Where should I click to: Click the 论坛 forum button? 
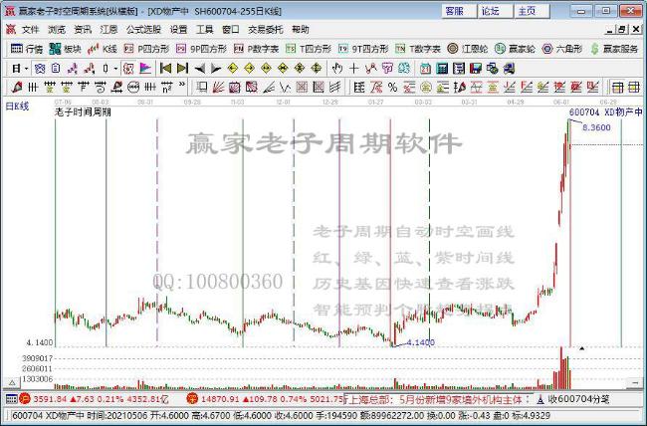(495, 11)
